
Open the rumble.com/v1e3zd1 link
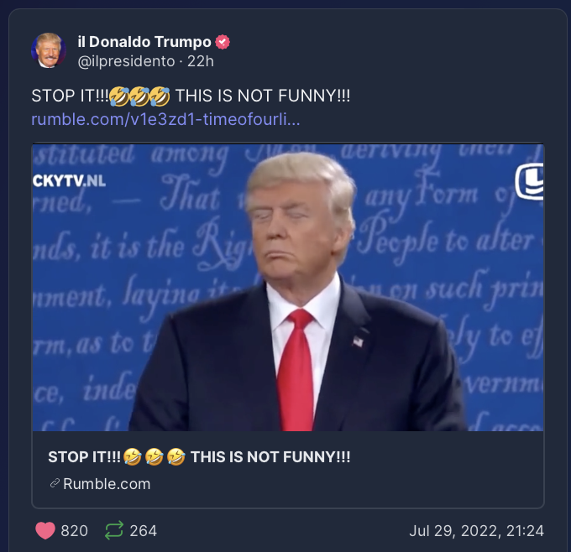[x=165, y=119]
